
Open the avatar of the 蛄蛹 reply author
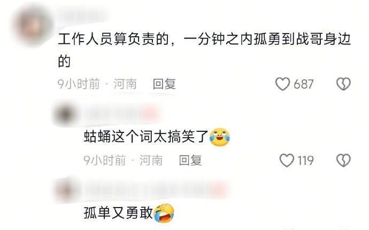(65, 114)
